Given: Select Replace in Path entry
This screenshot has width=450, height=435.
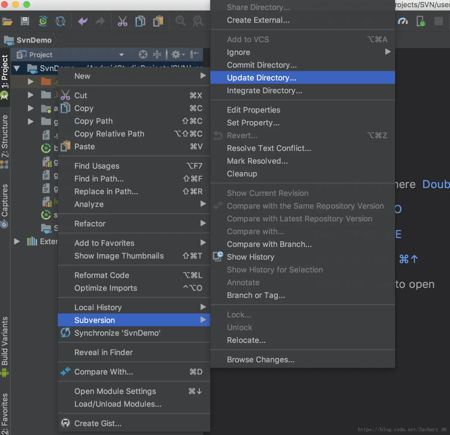Looking at the screenshot, I should 134,191.
